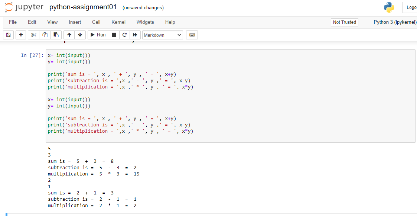Screen dimensions: 417x216
Task: Run the selected cell
Action: point(98,35)
